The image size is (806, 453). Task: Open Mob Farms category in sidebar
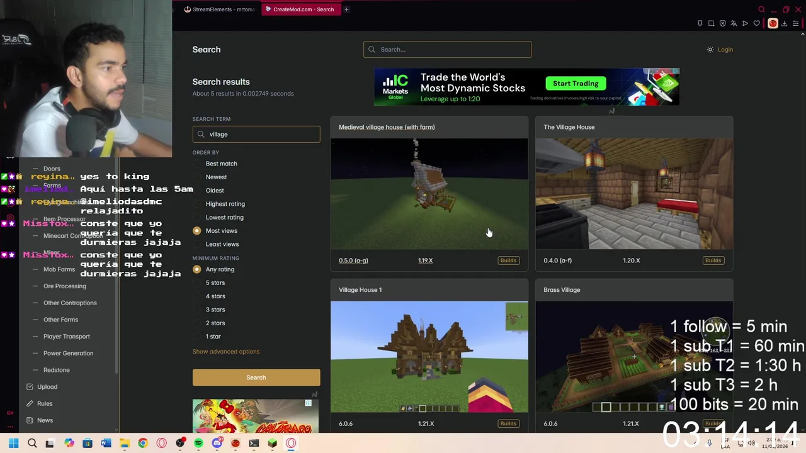pos(59,269)
